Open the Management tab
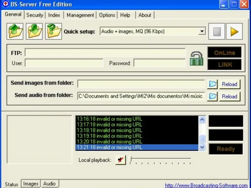The width and height of the screenshot is (251, 188). click(x=80, y=15)
